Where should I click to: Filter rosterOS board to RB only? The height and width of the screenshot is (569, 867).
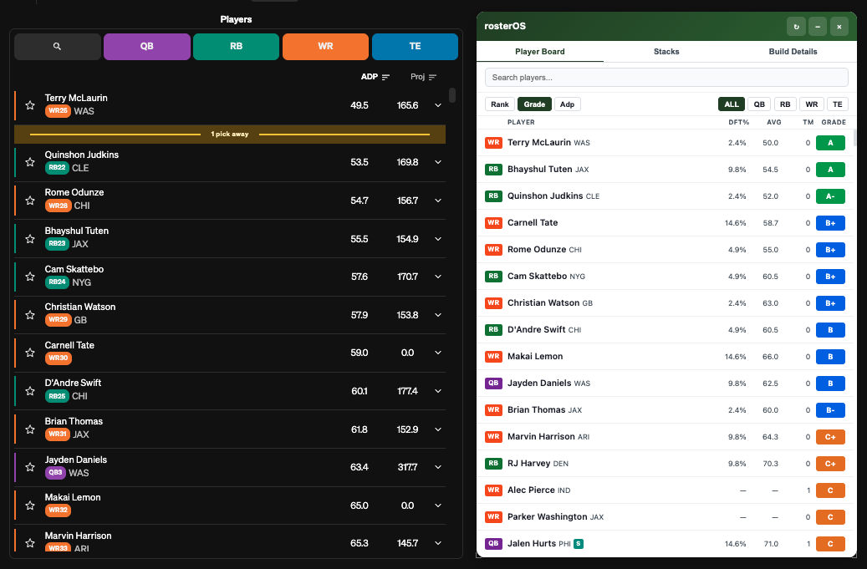[785, 104]
